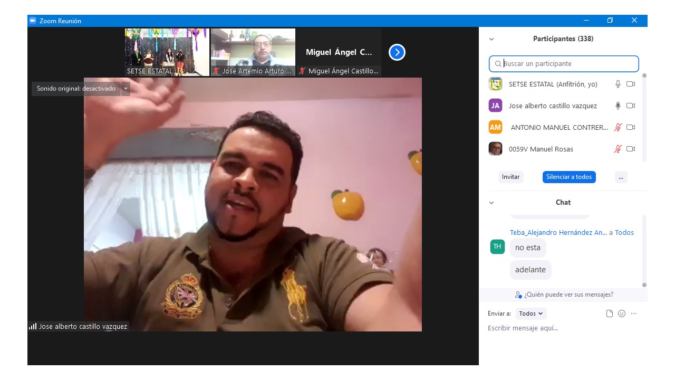The width and height of the screenshot is (675, 380).
Task: Attach a file in chat
Action: pos(610,313)
